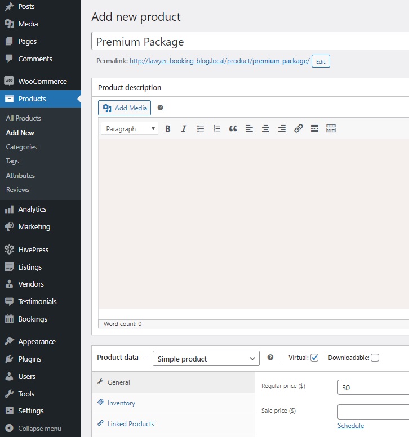Insert or edit link icon
This screenshot has height=437, width=409.
(x=299, y=129)
